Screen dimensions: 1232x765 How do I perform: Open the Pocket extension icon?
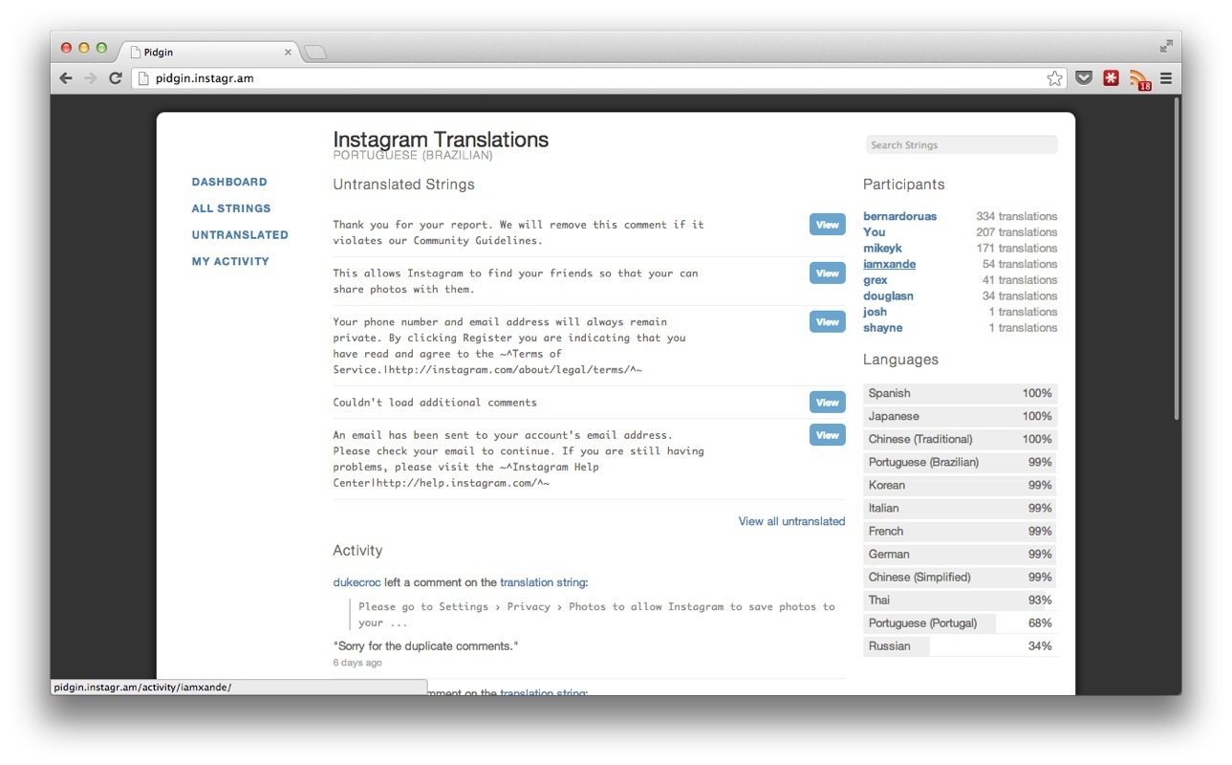[1083, 78]
